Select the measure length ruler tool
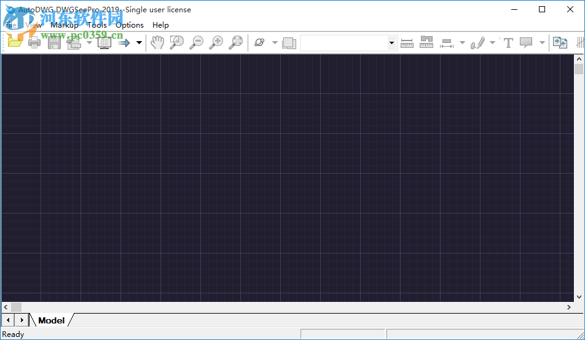 (407, 43)
